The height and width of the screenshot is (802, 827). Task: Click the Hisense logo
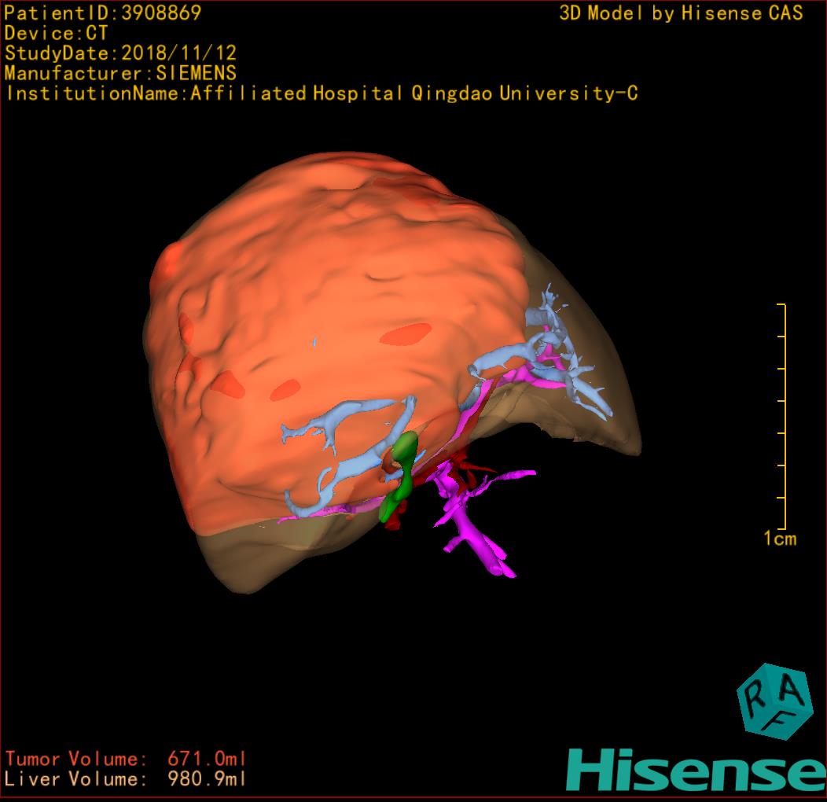697,771
